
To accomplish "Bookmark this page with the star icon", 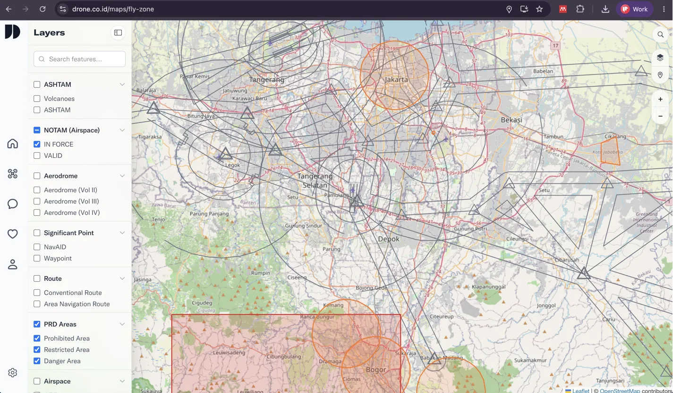I will (539, 9).
